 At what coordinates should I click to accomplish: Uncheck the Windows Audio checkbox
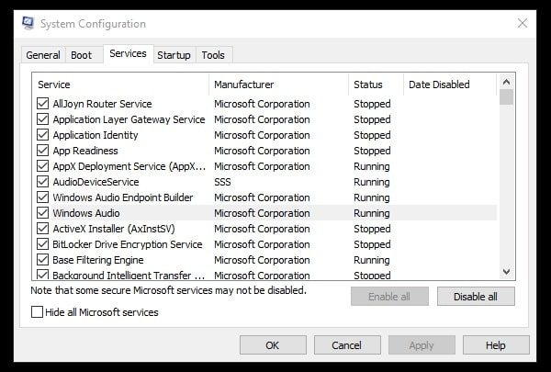[42, 213]
